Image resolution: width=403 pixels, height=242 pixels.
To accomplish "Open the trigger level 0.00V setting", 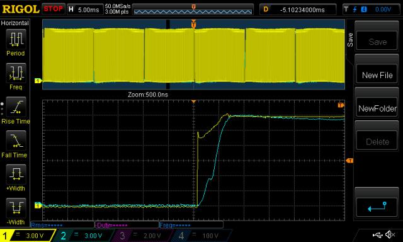I will click(x=372, y=9).
